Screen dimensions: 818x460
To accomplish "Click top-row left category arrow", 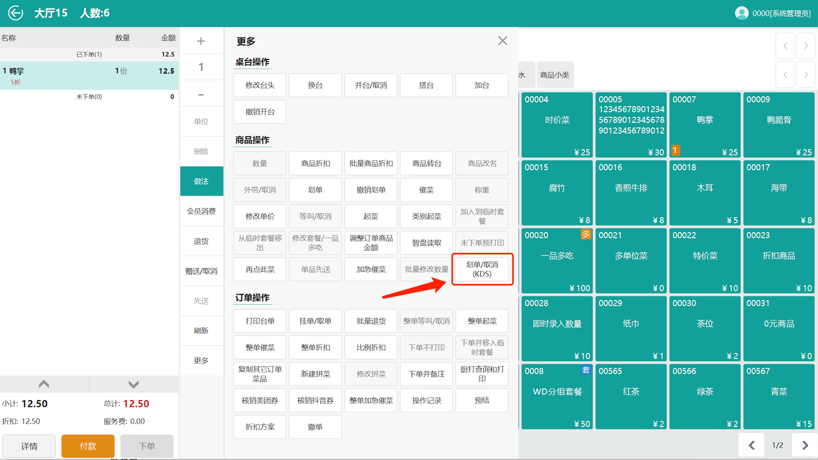I will click(785, 46).
